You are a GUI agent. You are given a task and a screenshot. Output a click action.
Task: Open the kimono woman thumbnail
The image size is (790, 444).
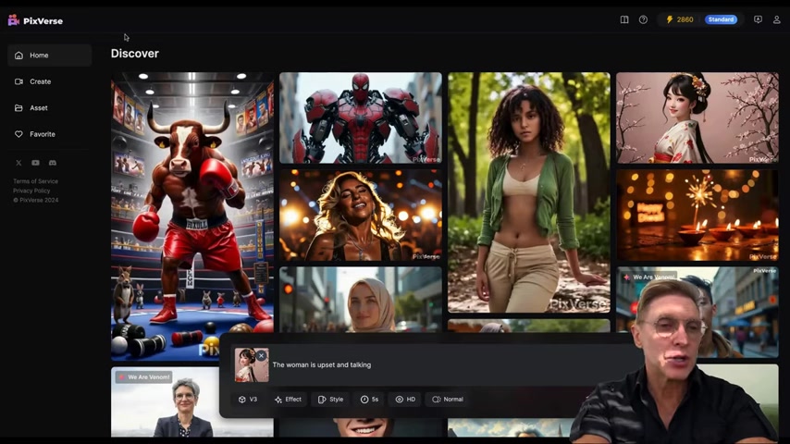(x=697, y=117)
